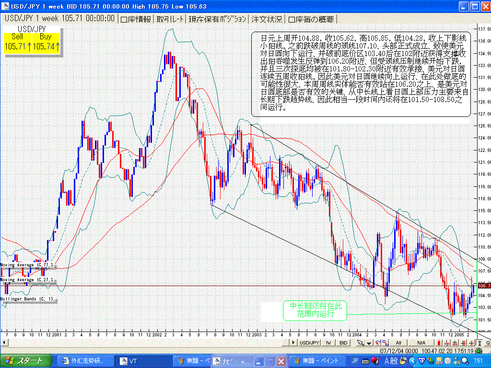This screenshot has width=491, height=368.
Task: Toggle the BID price type button
Action: [344, 343]
